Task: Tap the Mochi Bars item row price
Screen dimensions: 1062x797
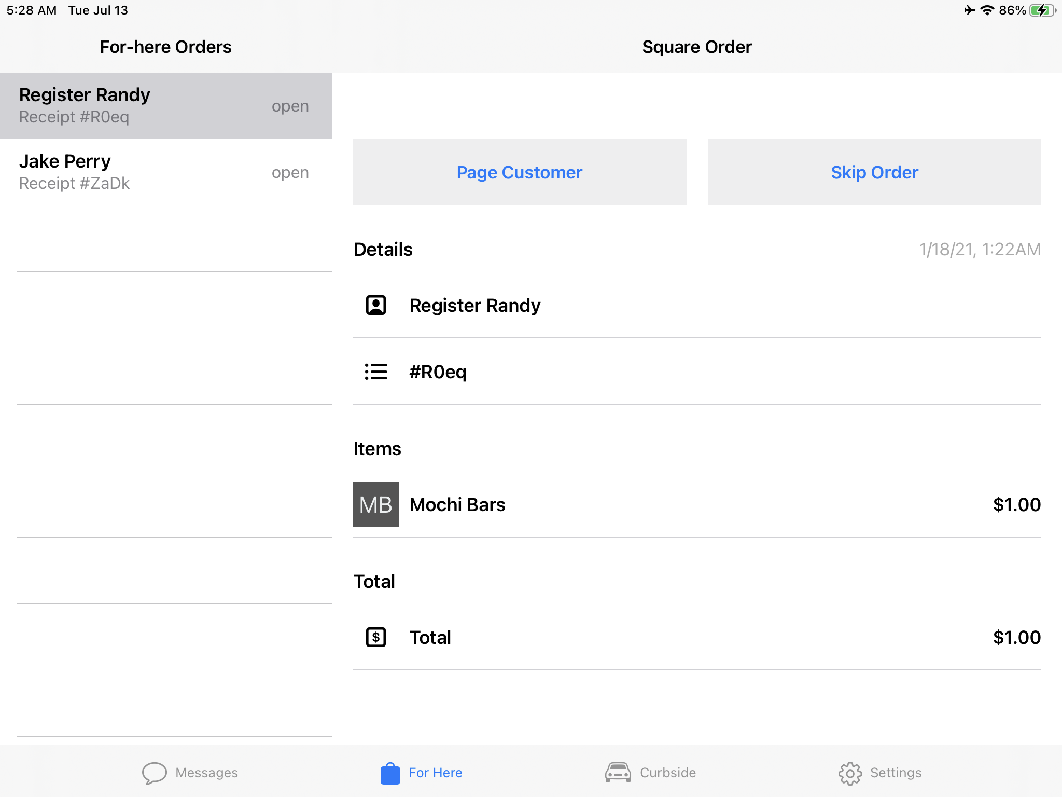Action: point(1016,504)
